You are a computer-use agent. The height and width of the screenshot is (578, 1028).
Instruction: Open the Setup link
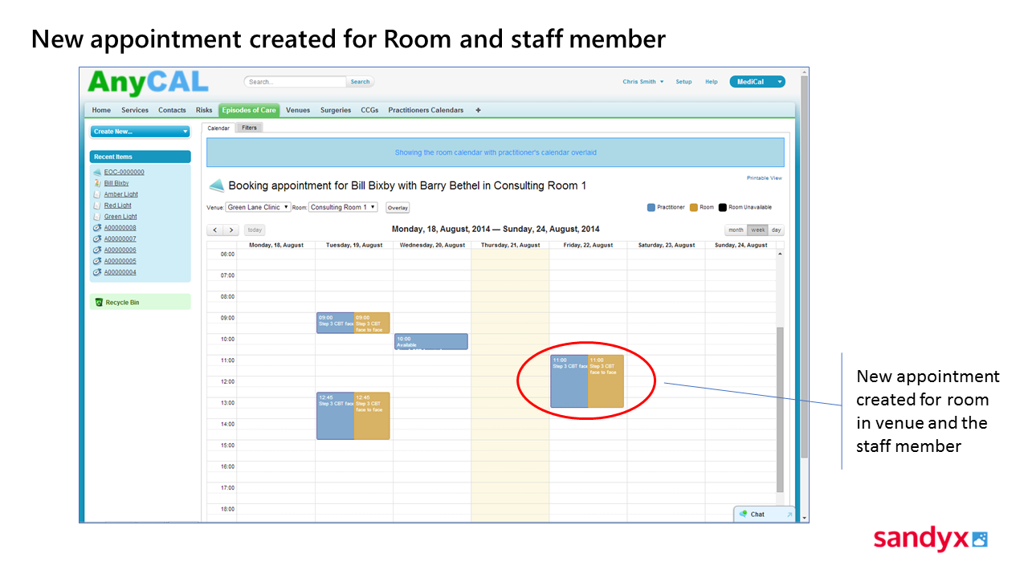[x=683, y=82]
